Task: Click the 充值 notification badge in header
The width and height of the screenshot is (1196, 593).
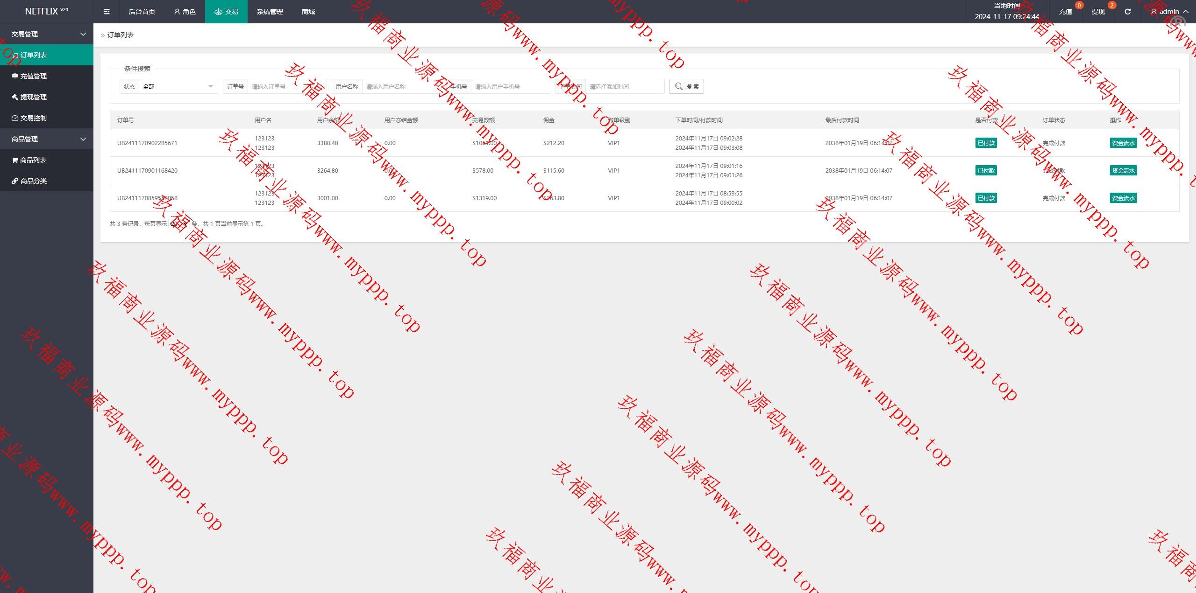Action: pos(1066,12)
